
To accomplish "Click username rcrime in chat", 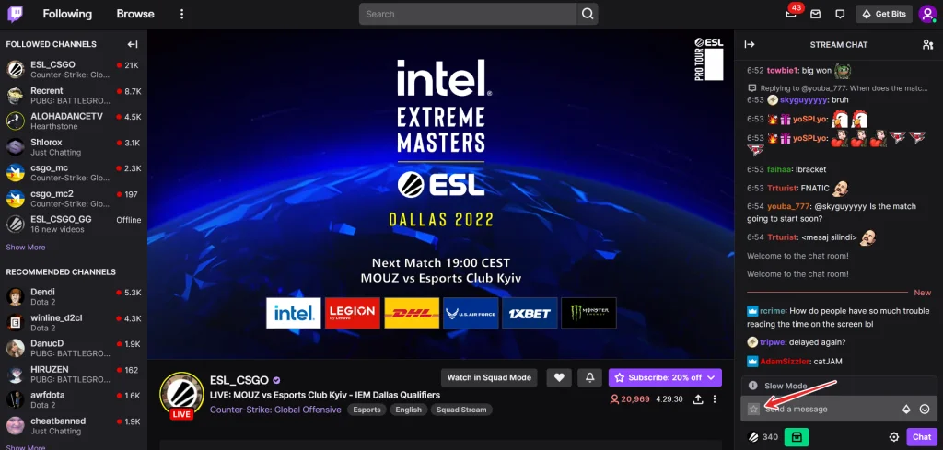I will coord(773,311).
